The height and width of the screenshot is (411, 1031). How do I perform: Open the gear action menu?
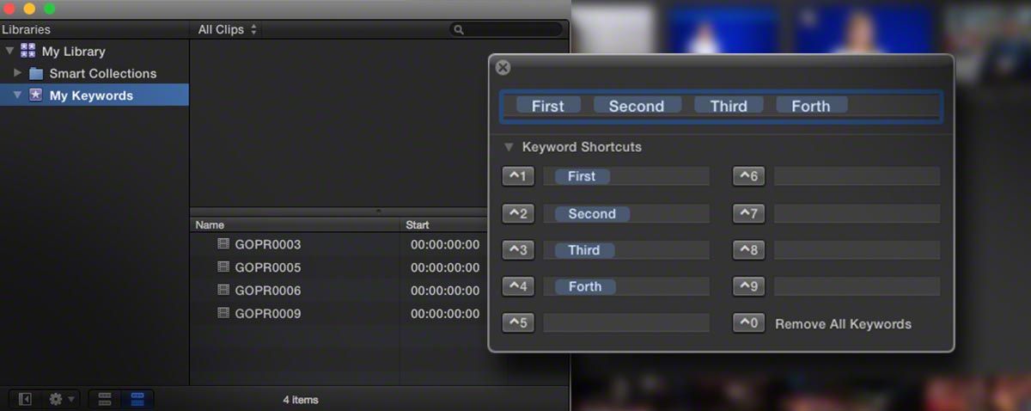62,399
